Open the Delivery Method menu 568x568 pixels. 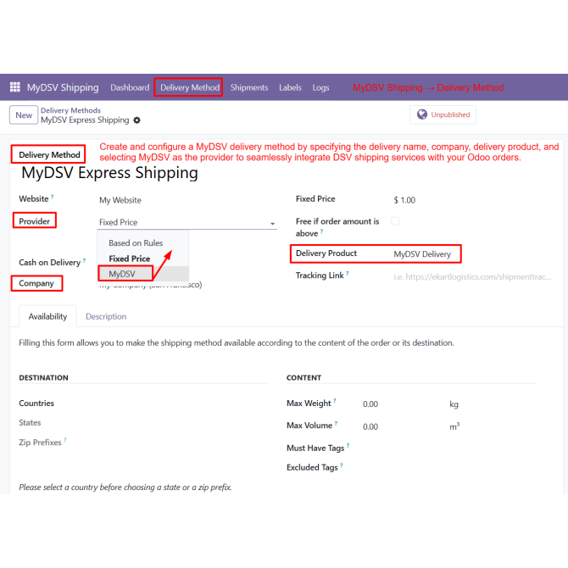pyautogui.click(x=190, y=87)
